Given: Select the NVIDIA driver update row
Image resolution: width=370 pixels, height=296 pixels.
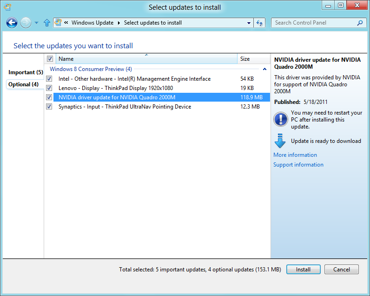Looking at the screenshot, I should click(162, 97).
